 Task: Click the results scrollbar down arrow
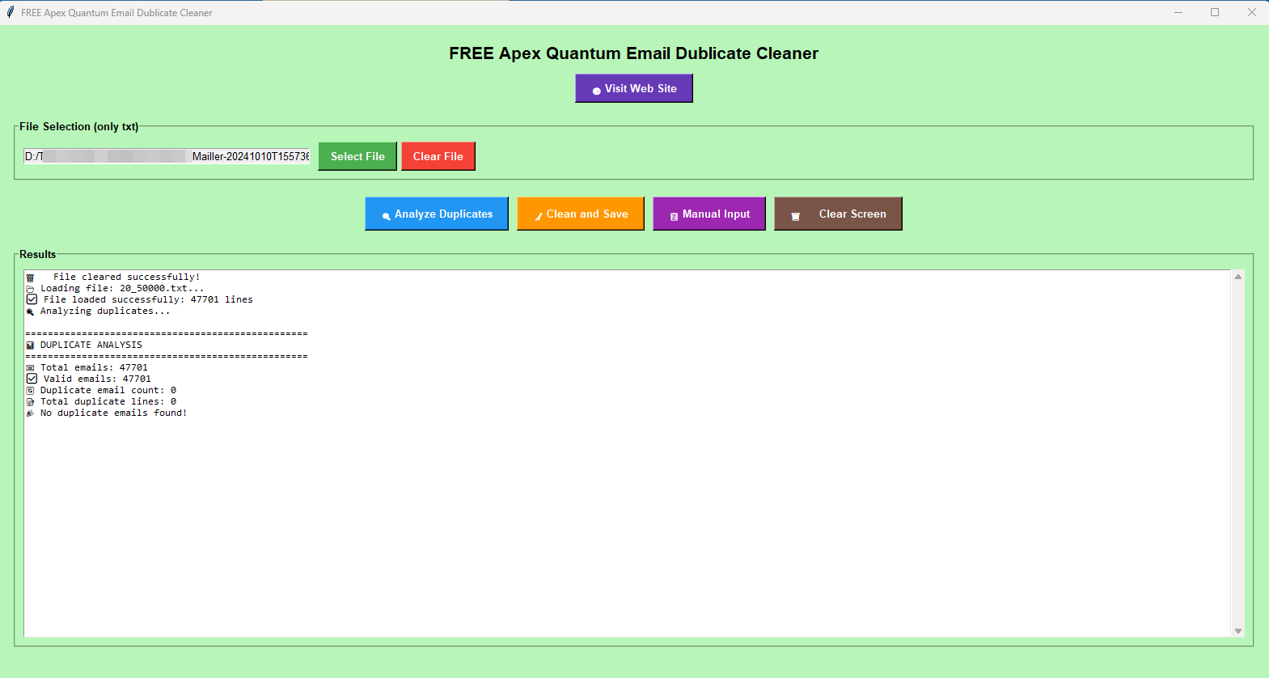(1237, 631)
